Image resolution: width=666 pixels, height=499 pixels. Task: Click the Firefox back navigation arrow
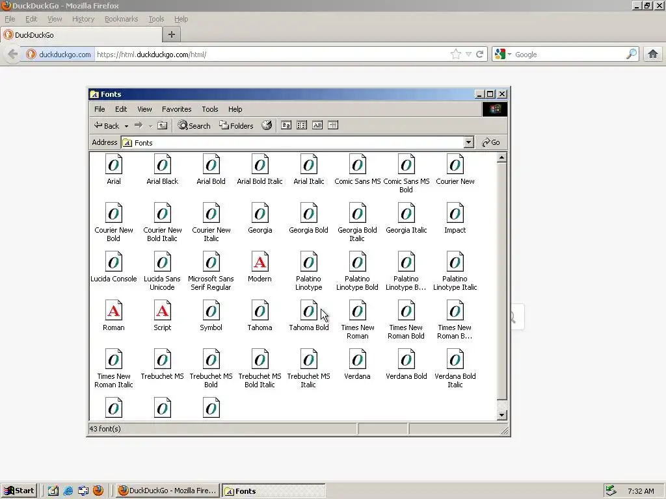click(13, 54)
